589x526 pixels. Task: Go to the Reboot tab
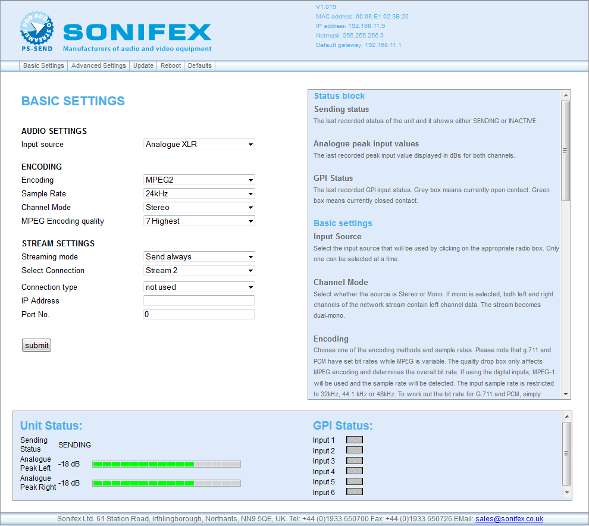pos(171,66)
